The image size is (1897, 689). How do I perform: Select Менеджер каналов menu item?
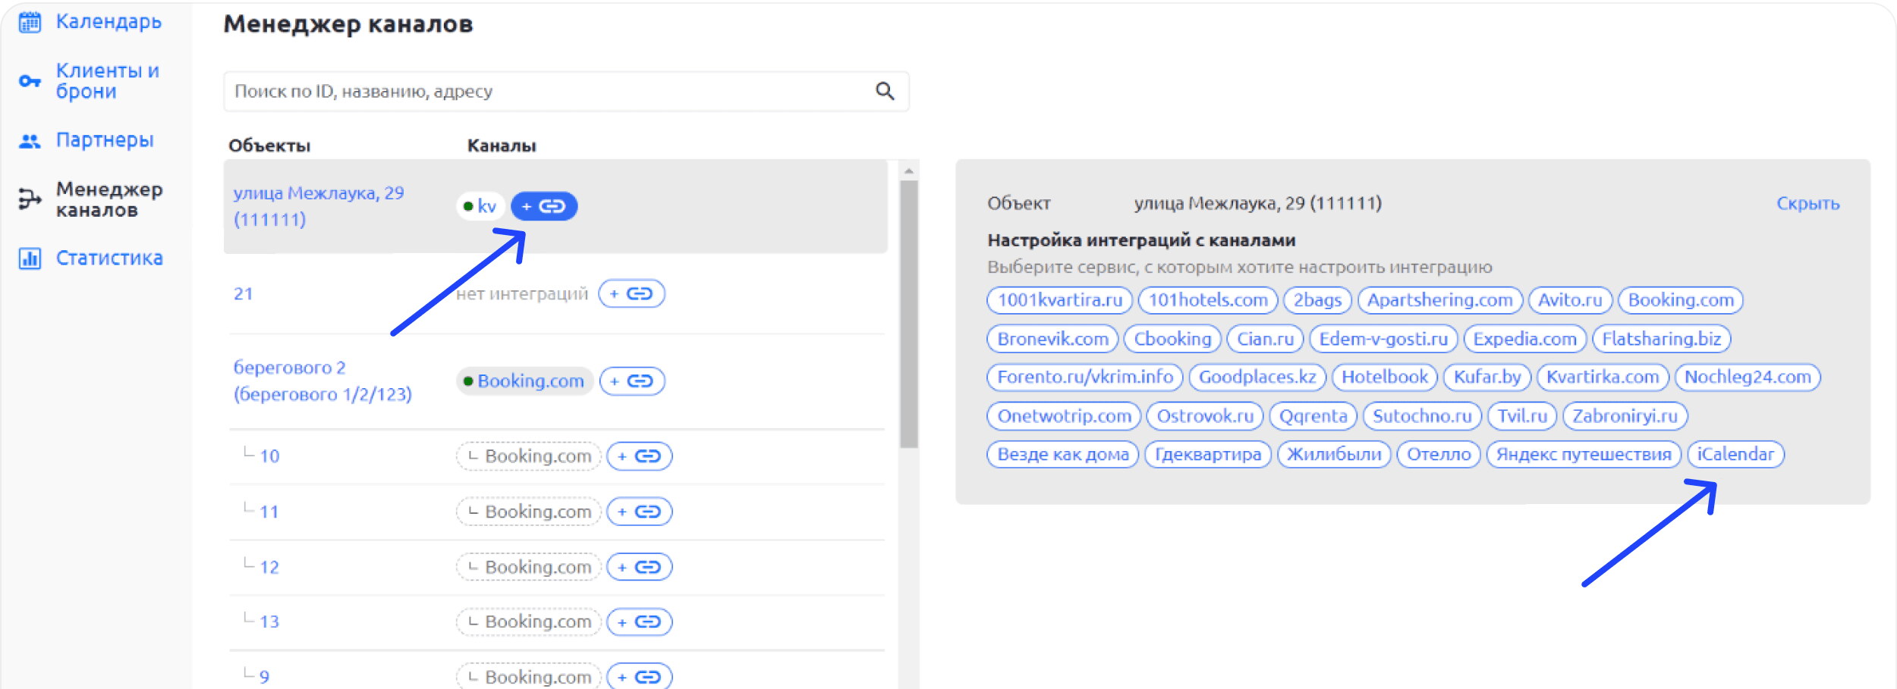point(109,199)
